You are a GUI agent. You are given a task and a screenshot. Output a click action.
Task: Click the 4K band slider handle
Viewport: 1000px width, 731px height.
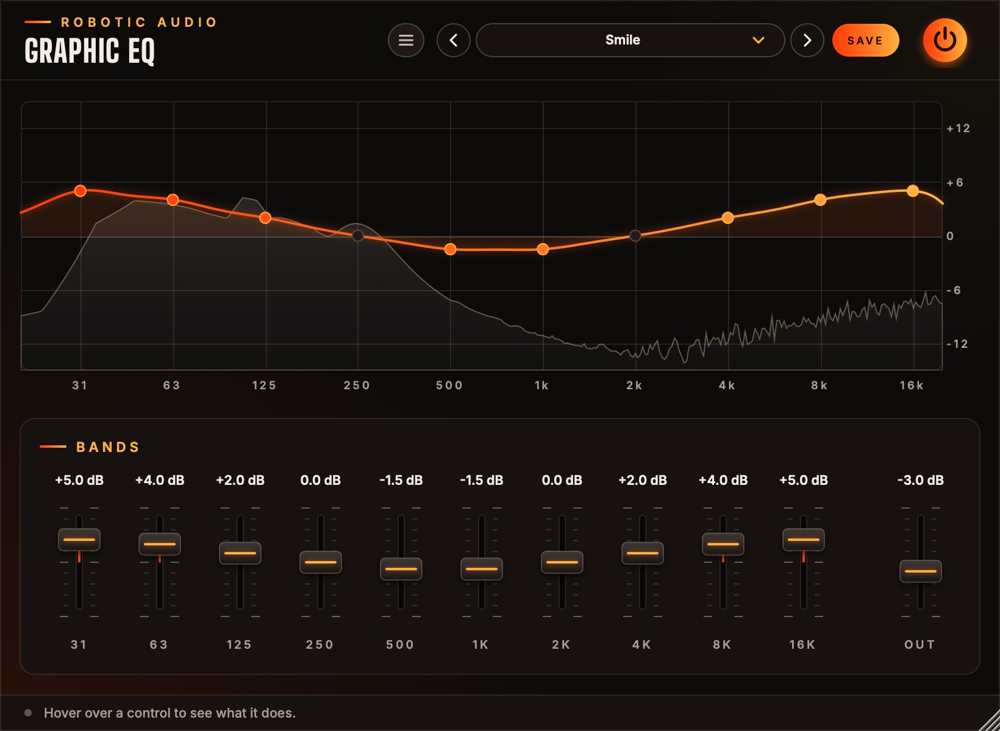643,553
